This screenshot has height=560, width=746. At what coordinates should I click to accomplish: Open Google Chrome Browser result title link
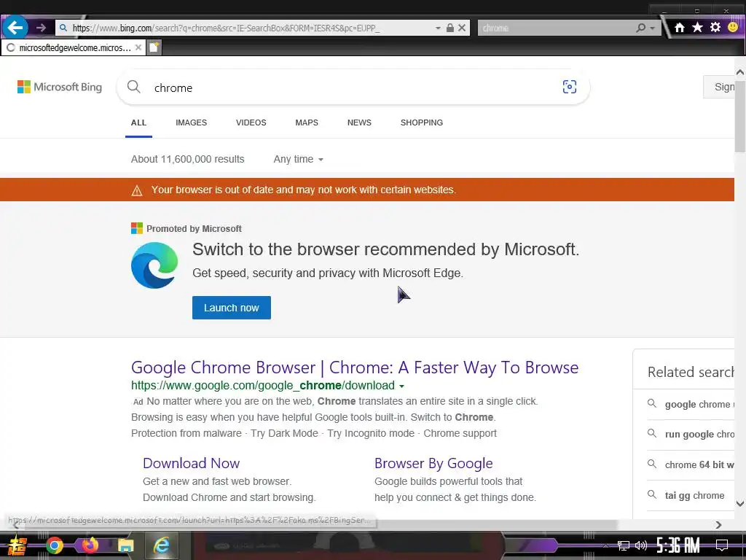pyautogui.click(x=355, y=367)
